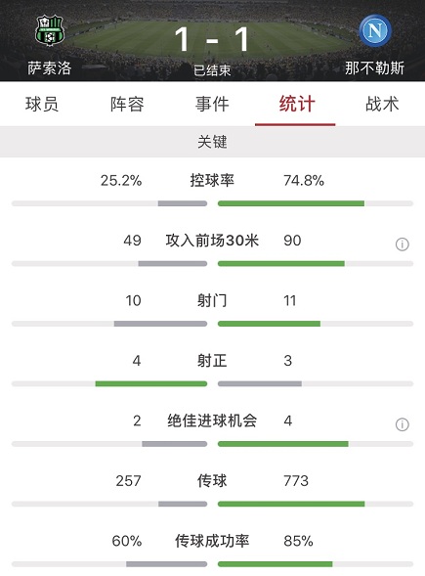Tap the 关键 section header
Image resolution: width=425 pixels, height=576 pixels.
point(213,142)
